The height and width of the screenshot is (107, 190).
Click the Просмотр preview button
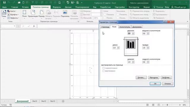154,78
